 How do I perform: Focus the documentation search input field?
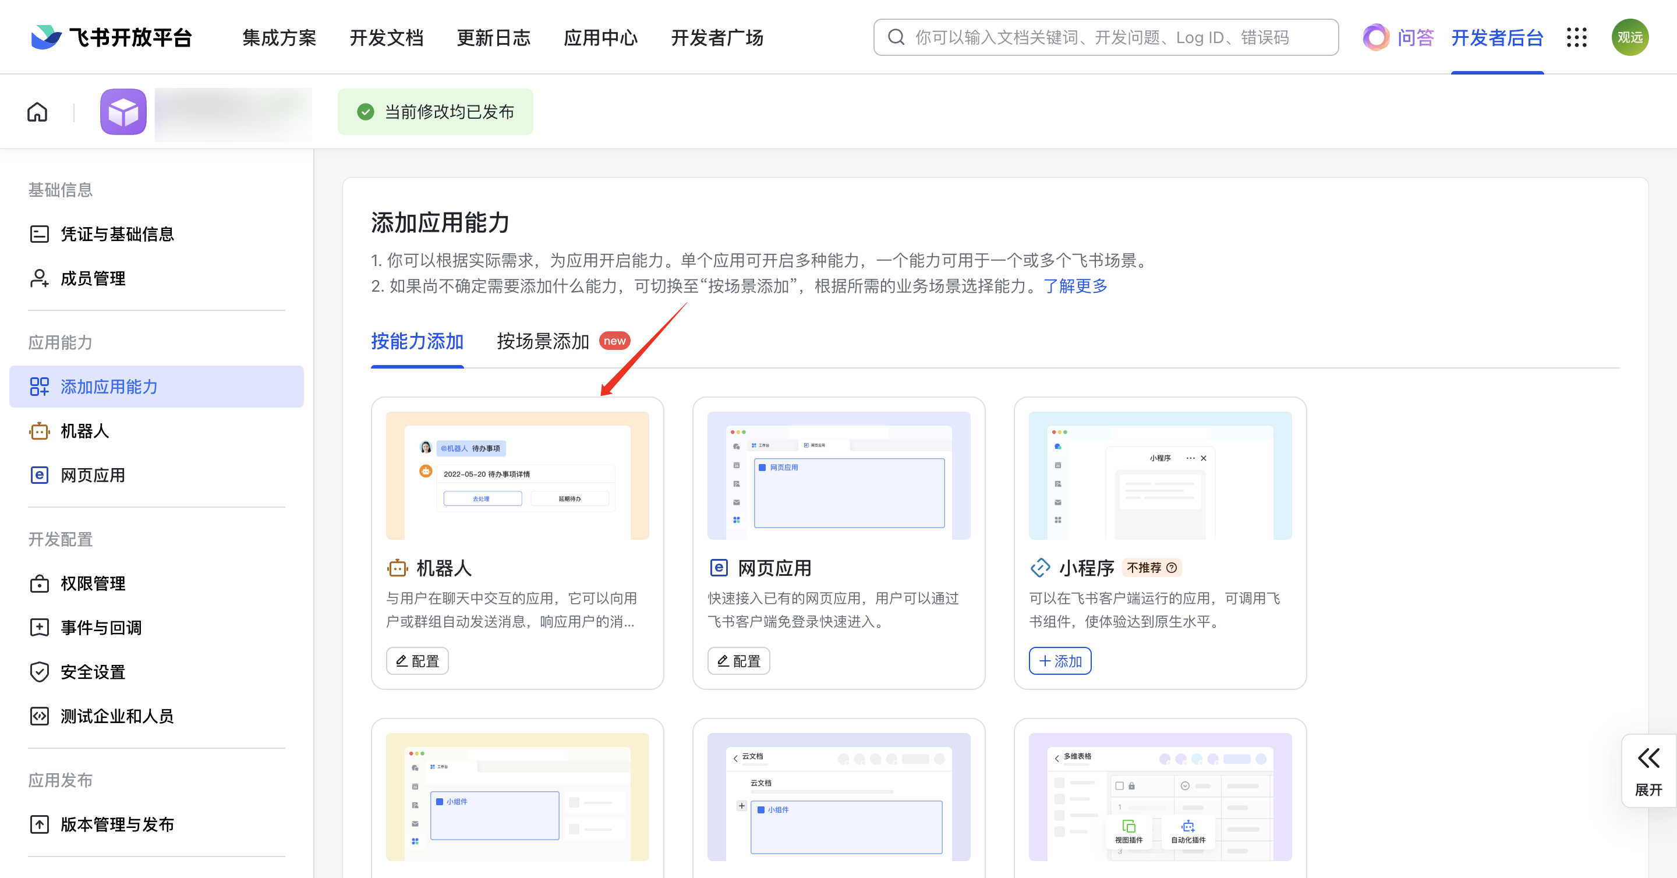point(1105,37)
